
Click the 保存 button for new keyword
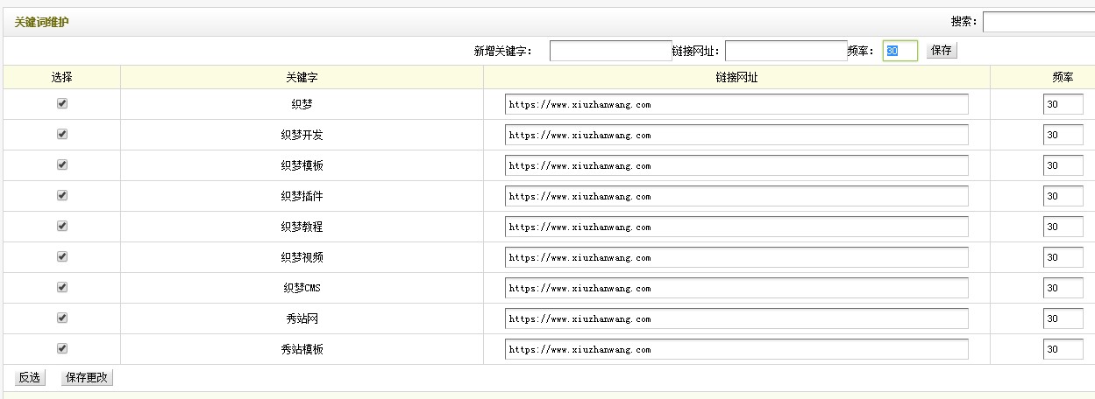942,51
